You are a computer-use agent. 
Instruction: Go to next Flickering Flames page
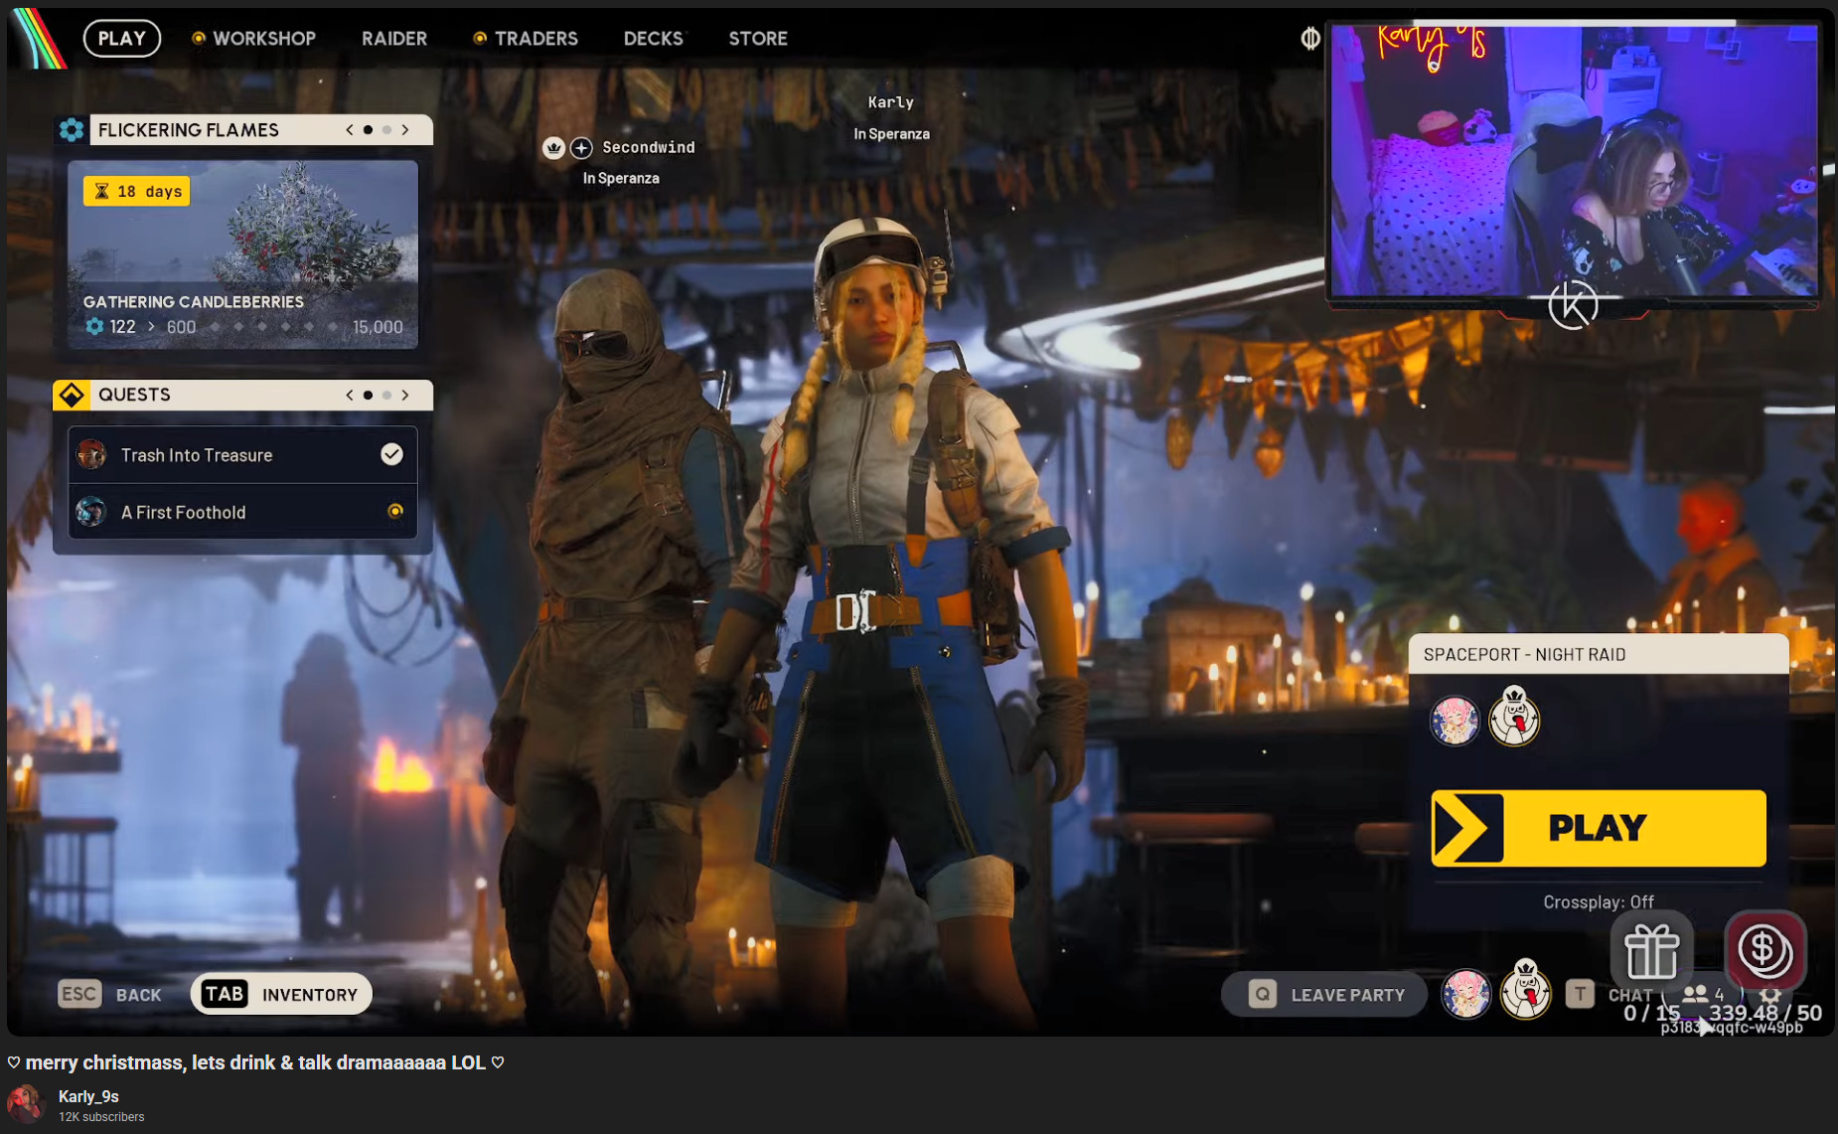pos(405,130)
